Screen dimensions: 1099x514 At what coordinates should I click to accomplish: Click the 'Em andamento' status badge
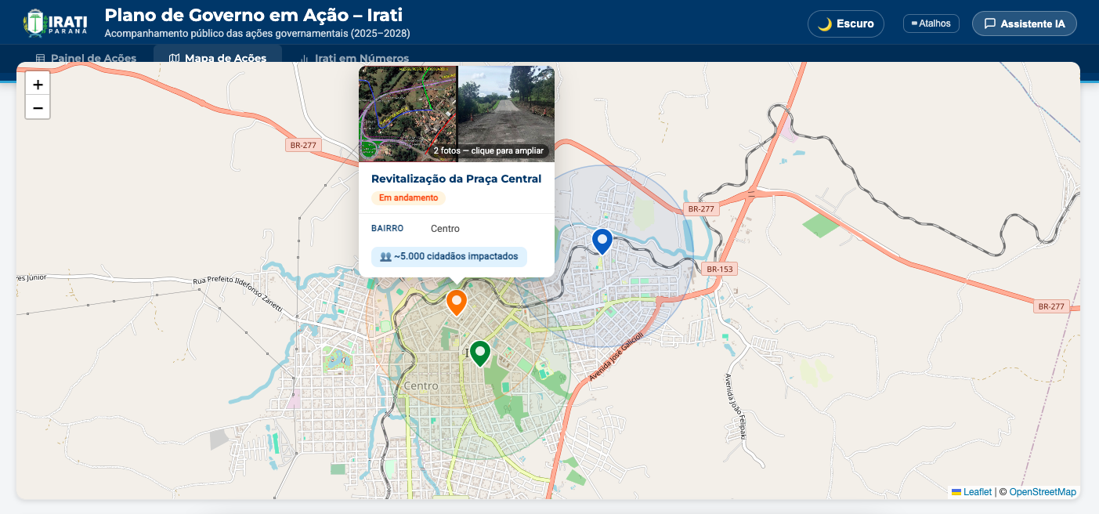coord(408,197)
